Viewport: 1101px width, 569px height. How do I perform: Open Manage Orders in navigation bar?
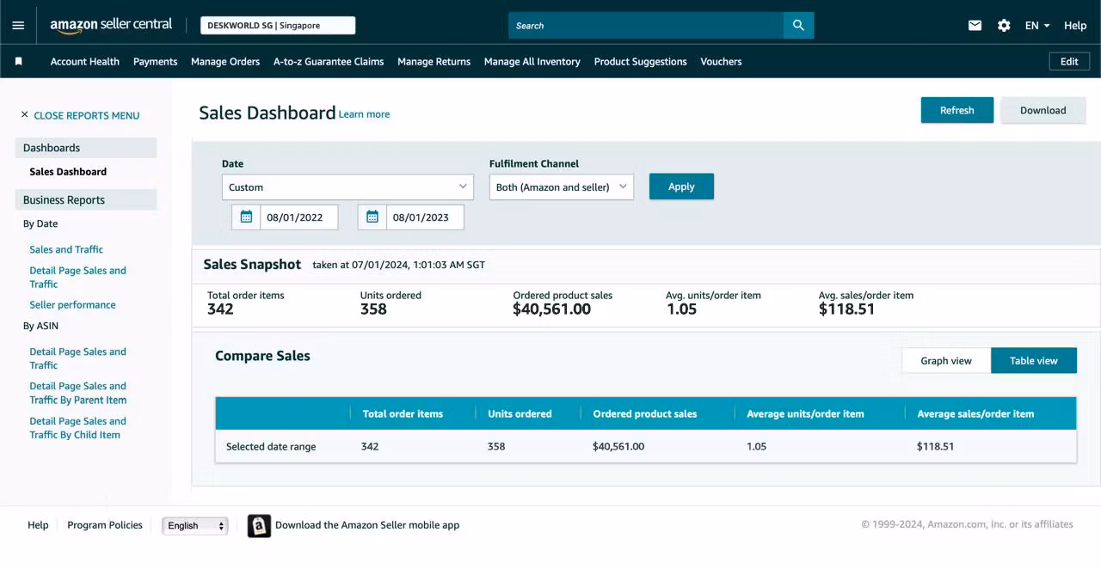[x=225, y=62]
